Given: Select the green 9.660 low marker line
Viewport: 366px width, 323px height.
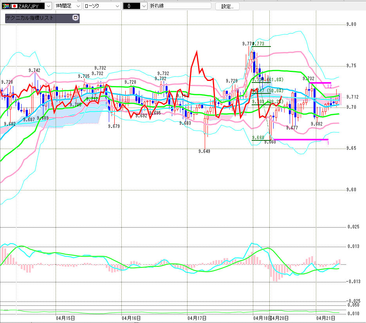Looking at the screenshot, I should (x=261, y=140).
